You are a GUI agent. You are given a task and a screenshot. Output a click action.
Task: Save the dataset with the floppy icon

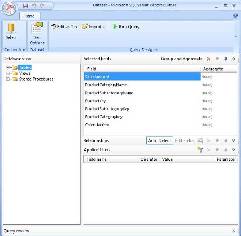tap(26, 6)
